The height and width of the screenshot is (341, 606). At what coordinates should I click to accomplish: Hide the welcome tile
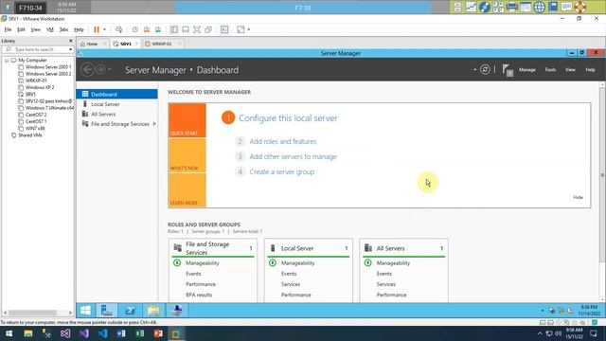pyautogui.click(x=578, y=197)
